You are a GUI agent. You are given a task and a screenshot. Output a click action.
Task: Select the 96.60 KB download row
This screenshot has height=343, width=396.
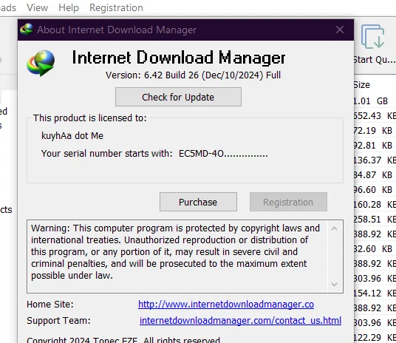pyautogui.click(x=375, y=190)
